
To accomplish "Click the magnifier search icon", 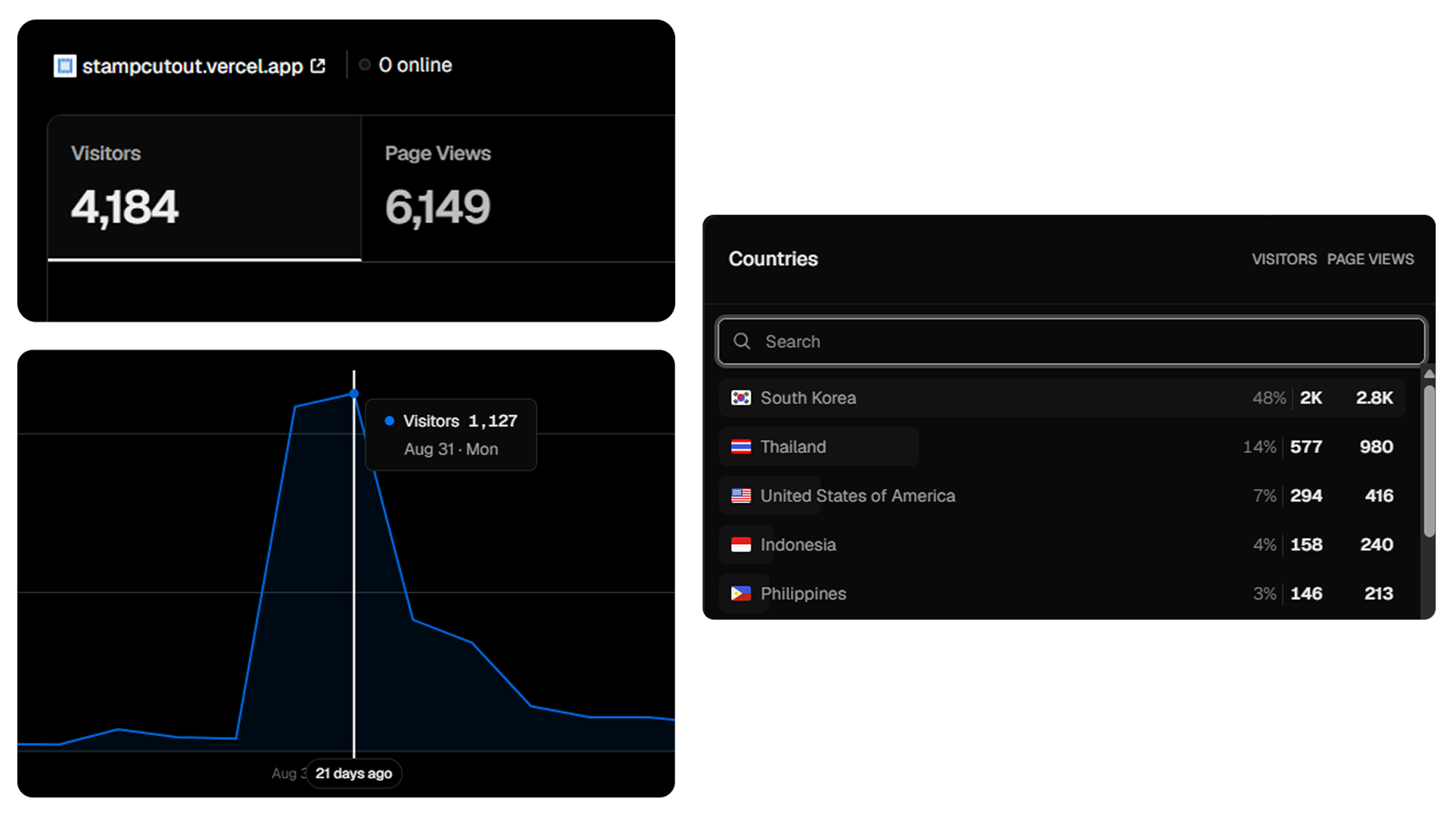I will [742, 341].
